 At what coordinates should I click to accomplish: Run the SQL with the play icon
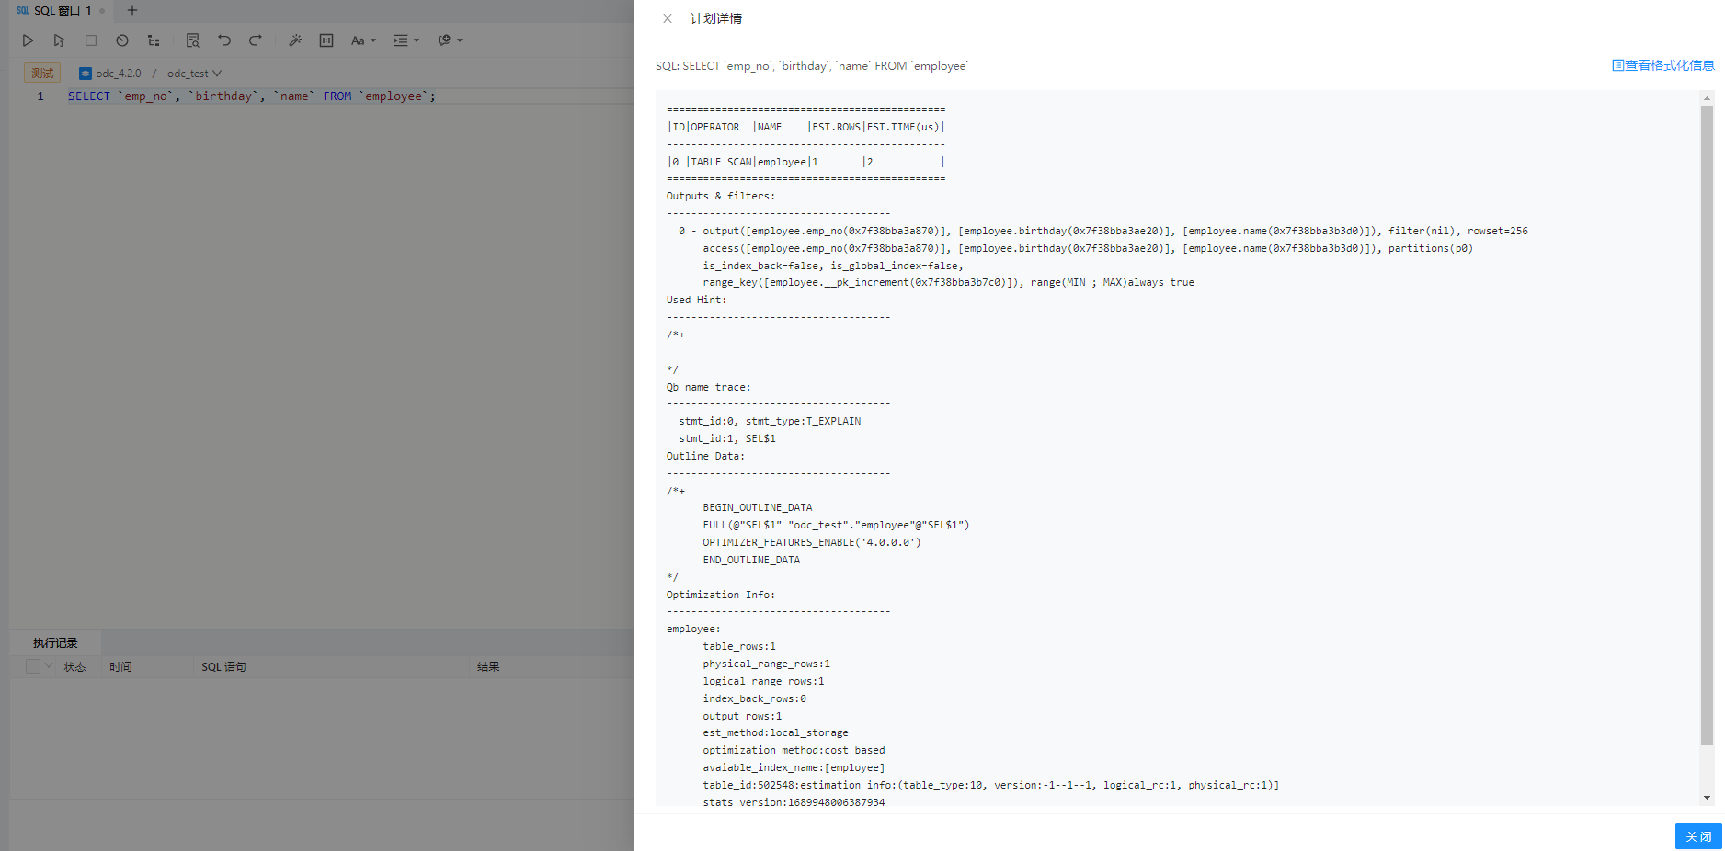28,40
